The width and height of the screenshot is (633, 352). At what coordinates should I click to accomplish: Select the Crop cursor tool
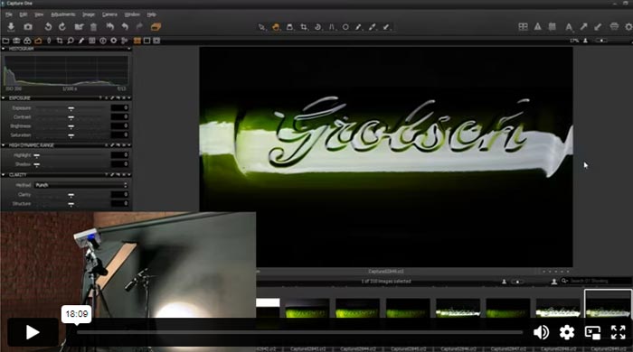point(304,27)
